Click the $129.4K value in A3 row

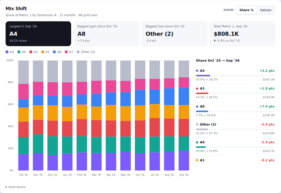tap(269, 97)
